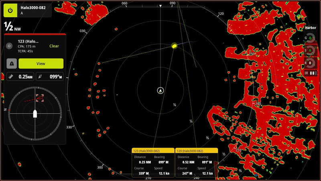Click Clear to cancel target 123

54,46
